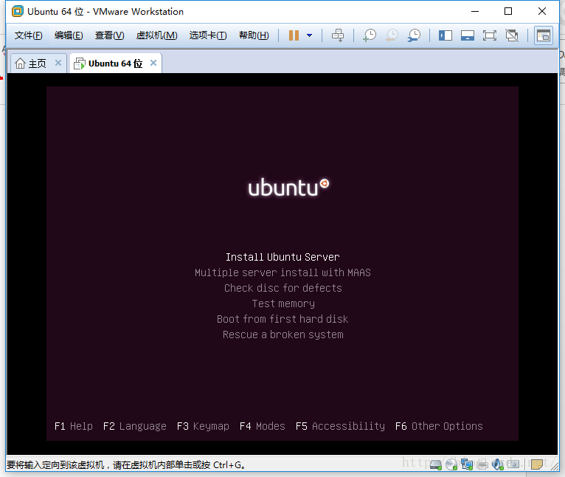Open the 编辑(E) menu

coord(69,35)
